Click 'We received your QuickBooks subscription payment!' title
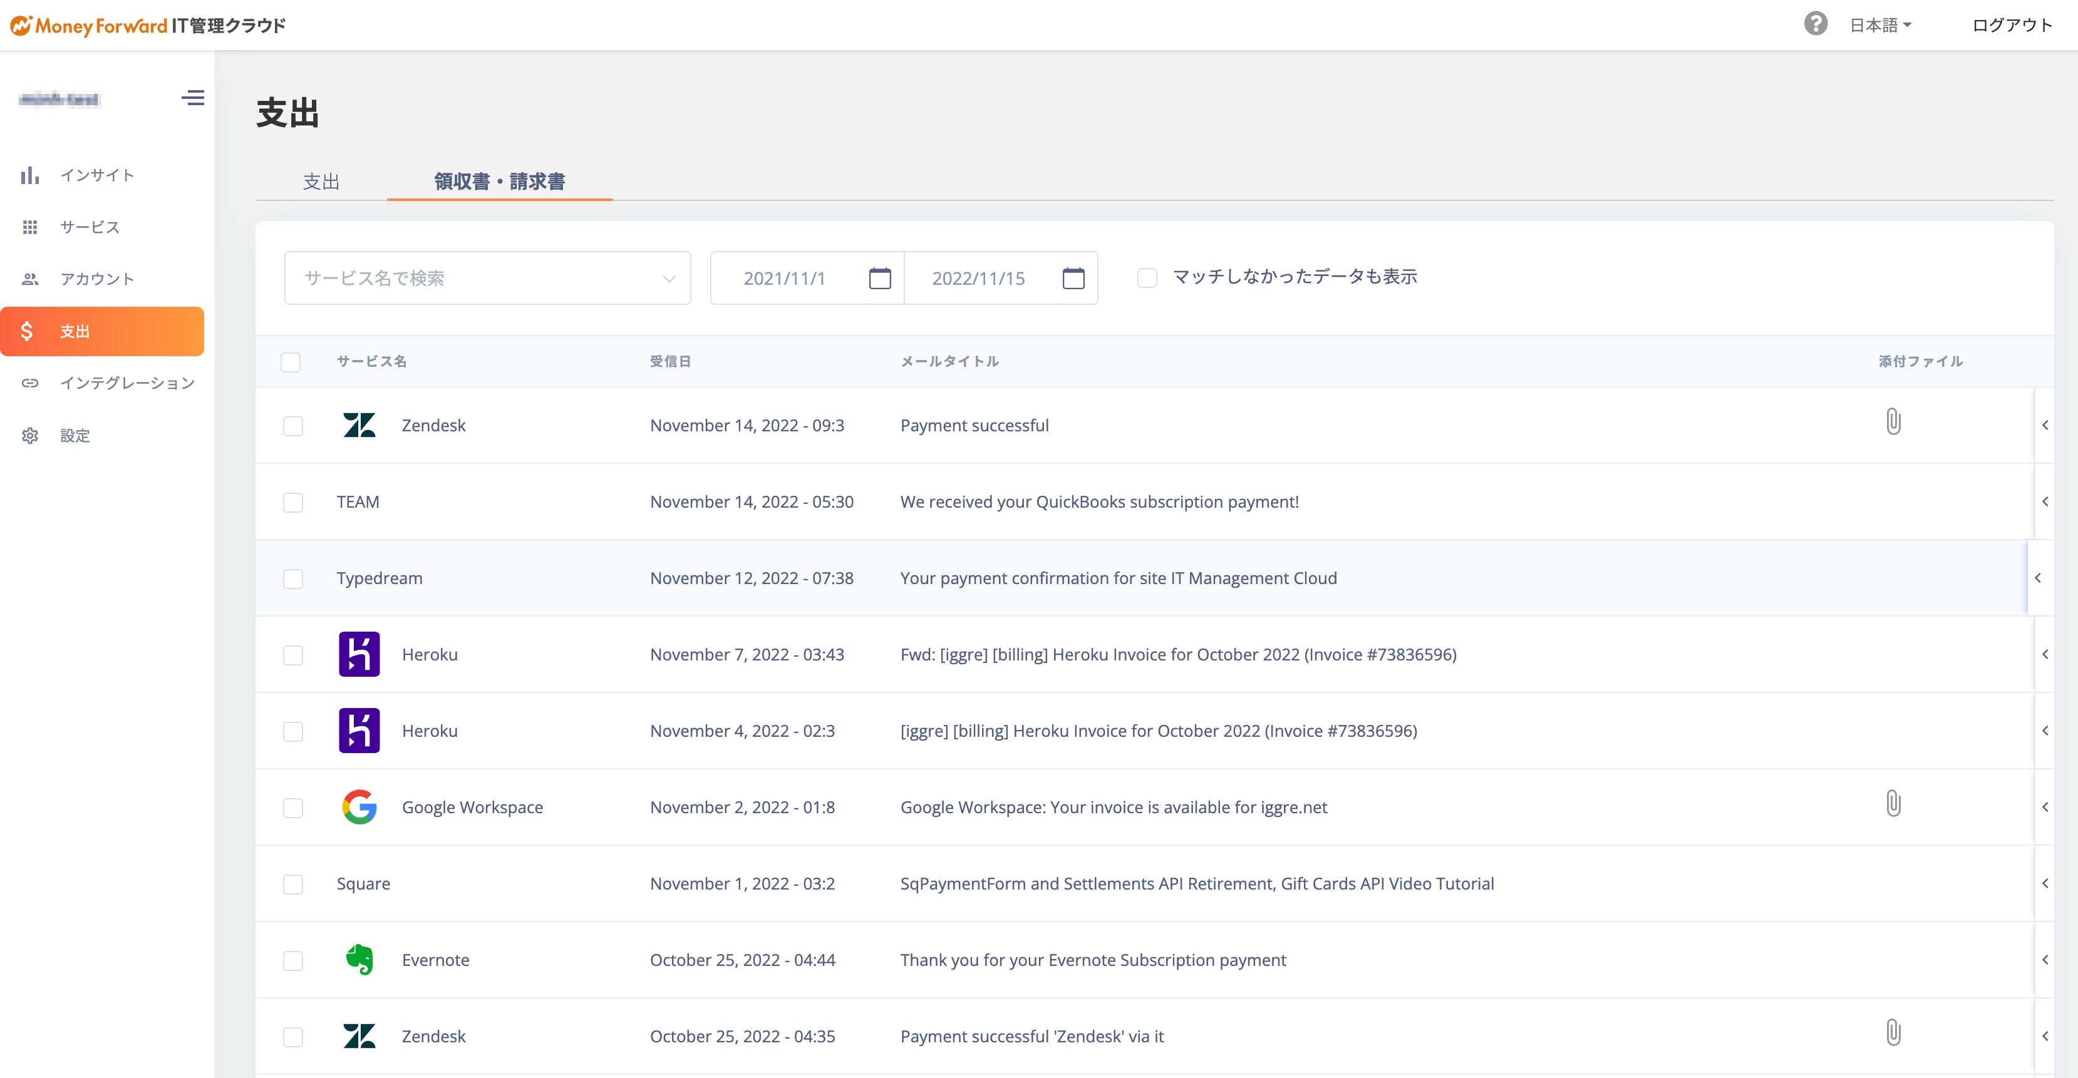 click(1100, 501)
